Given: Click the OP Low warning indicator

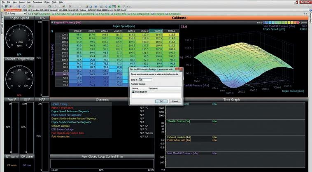Looking at the screenshot, I should 27,165.
